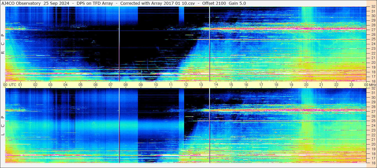
Task: Click the AJ4CO Observatory title text
Action: (x=21, y=3)
